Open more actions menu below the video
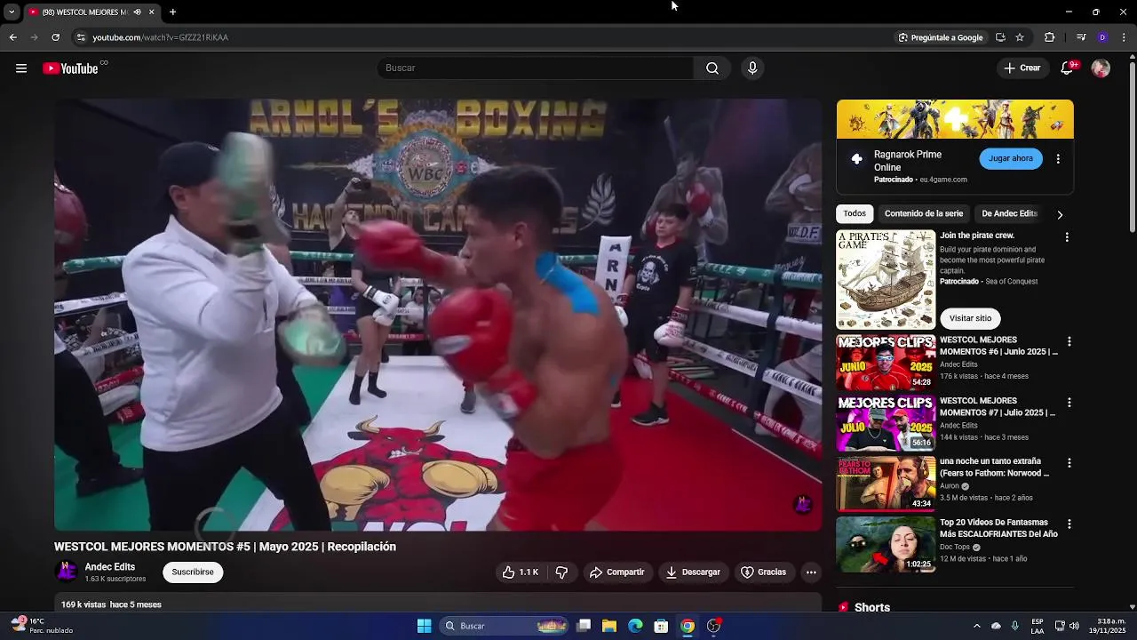Image resolution: width=1137 pixels, height=640 pixels. pyautogui.click(x=811, y=572)
